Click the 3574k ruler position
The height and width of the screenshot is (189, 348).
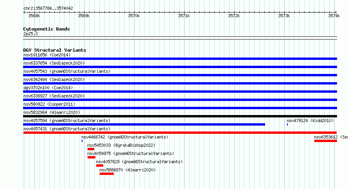tap(334, 16)
